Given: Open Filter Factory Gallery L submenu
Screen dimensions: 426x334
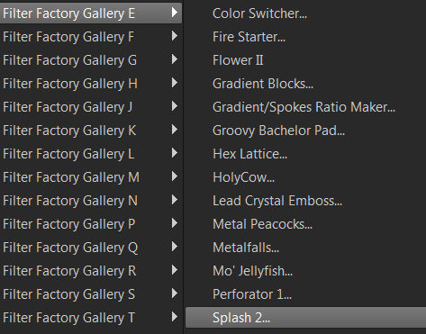Looking at the screenshot, I should click(91, 154).
